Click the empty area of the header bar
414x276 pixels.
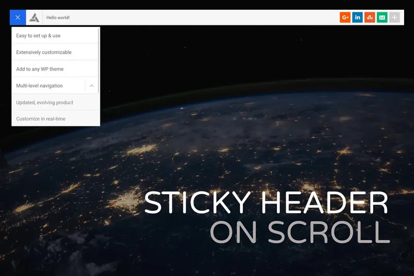click(207, 18)
